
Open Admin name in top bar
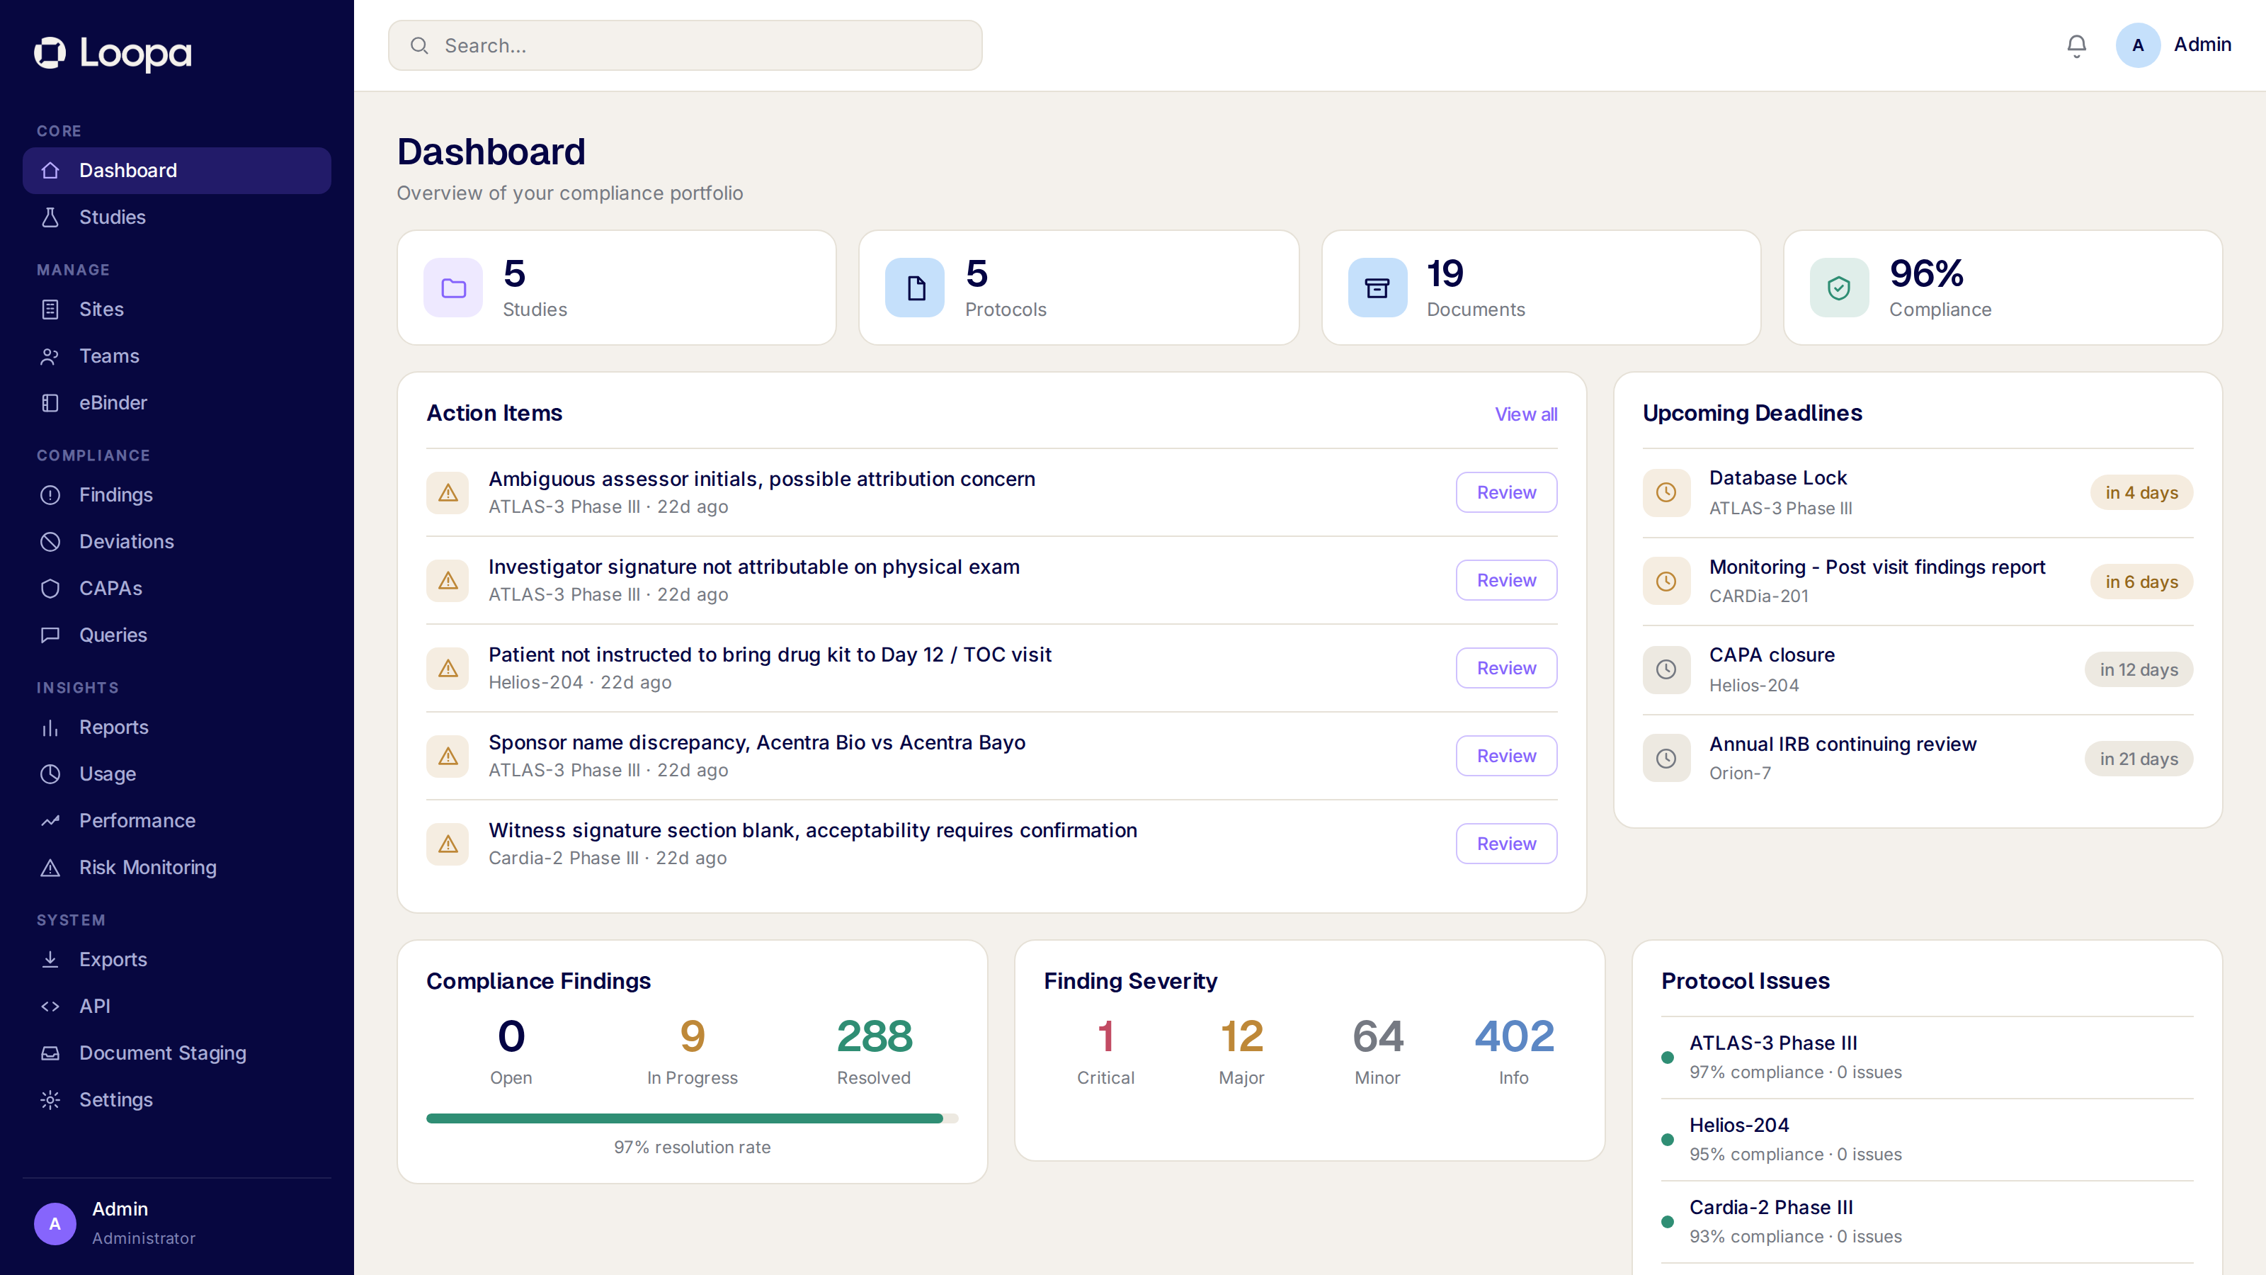click(2203, 45)
